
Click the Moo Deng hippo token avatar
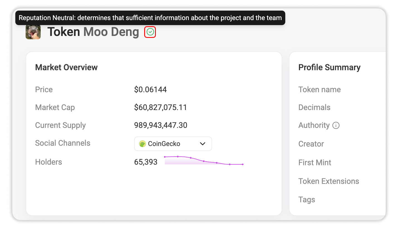tap(33, 32)
